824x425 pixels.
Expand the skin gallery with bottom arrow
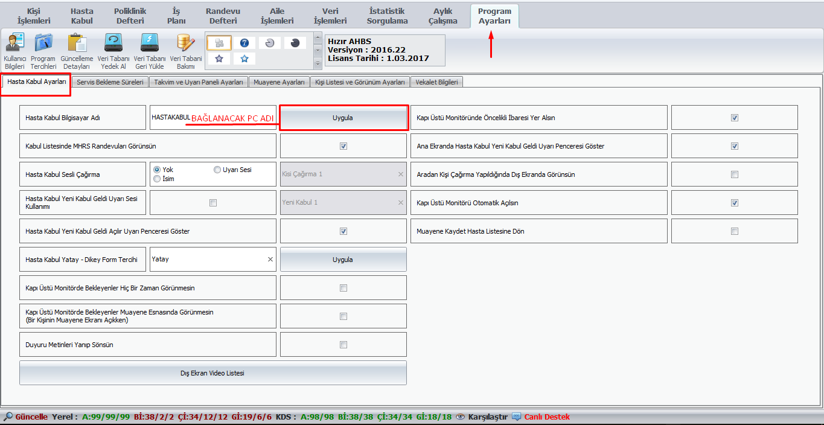318,65
